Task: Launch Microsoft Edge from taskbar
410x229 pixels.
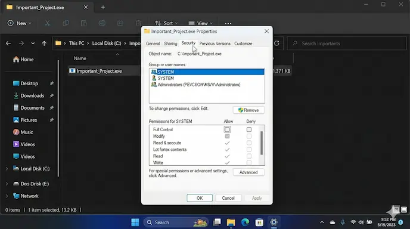Action: click(245, 222)
